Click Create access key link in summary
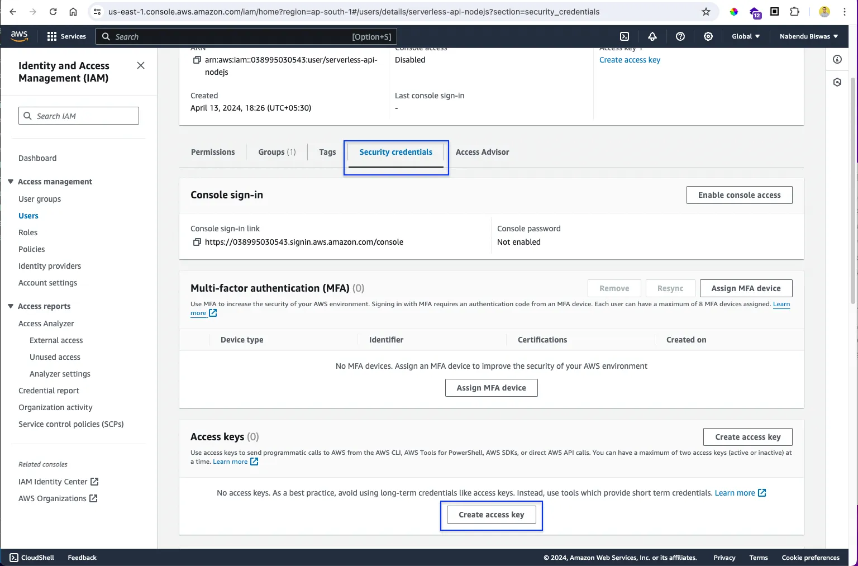 click(x=630, y=60)
